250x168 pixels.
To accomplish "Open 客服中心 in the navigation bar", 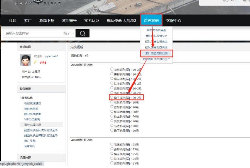I will pos(174,21).
